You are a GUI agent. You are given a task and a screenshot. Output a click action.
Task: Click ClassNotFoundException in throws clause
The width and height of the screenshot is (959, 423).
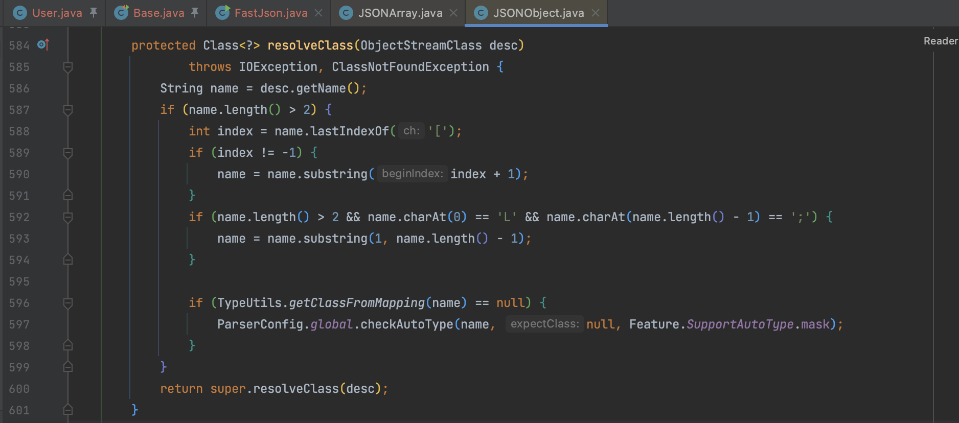[410, 67]
